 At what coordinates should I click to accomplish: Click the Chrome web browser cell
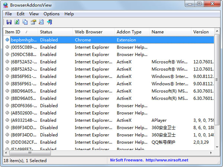click(x=83, y=40)
